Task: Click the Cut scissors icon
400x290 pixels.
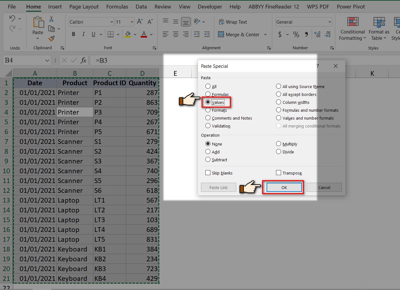Action: [51, 19]
